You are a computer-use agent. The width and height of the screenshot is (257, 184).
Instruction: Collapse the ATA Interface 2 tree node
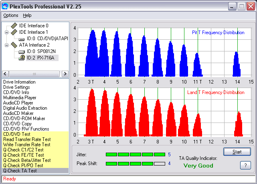pos(6,45)
